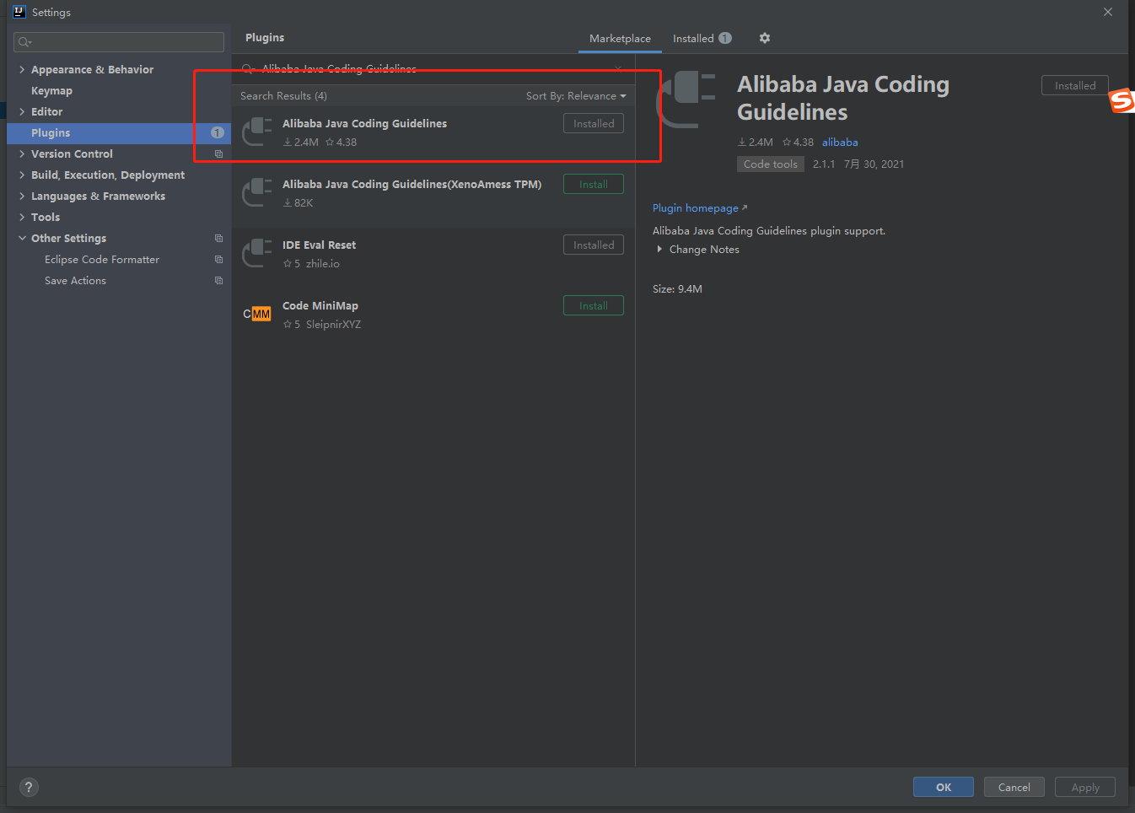Switch to the Installed tab
This screenshot has width=1135, height=813.
(x=702, y=38)
